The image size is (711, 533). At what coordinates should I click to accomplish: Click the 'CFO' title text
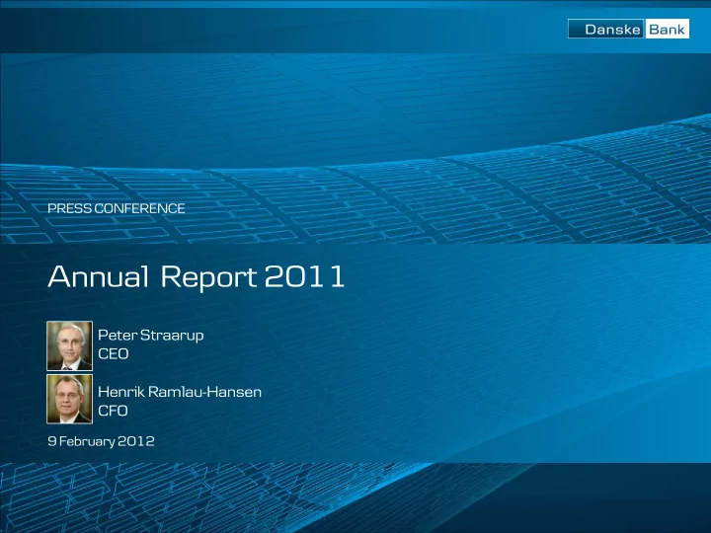pyautogui.click(x=113, y=411)
